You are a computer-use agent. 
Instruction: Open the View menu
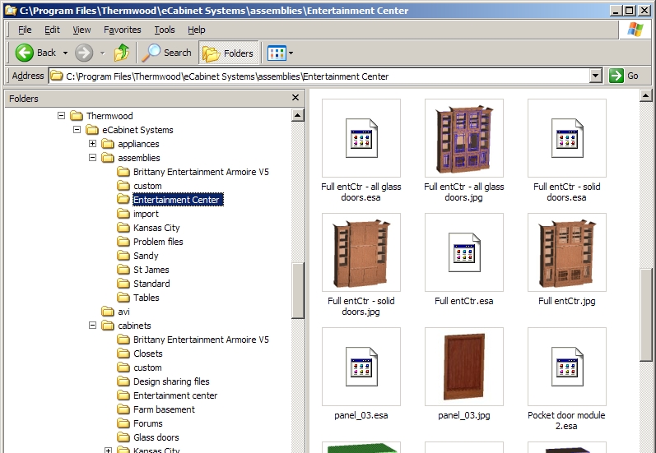(x=81, y=30)
